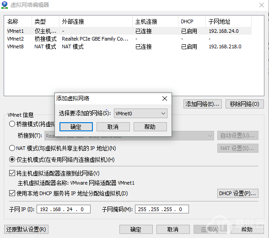Confirm with 确定 in add network dialog
The width and height of the screenshot is (269, 238).
[76, 127]
